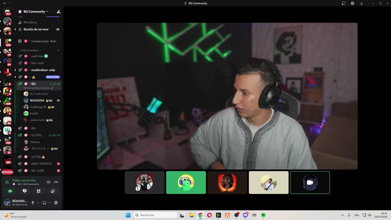
Task: Open server icon with 85 badge
Action: coord(7,121)
